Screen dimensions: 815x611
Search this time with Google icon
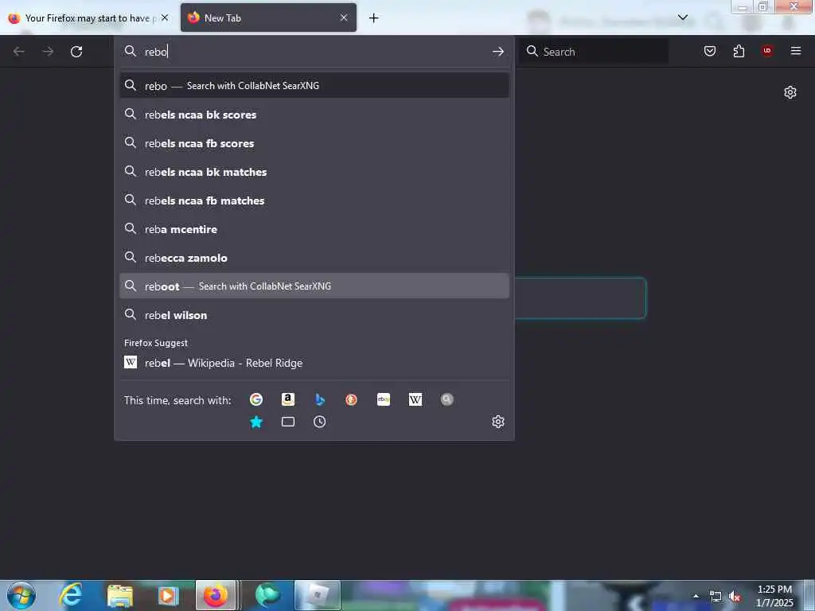coord(256,399)
